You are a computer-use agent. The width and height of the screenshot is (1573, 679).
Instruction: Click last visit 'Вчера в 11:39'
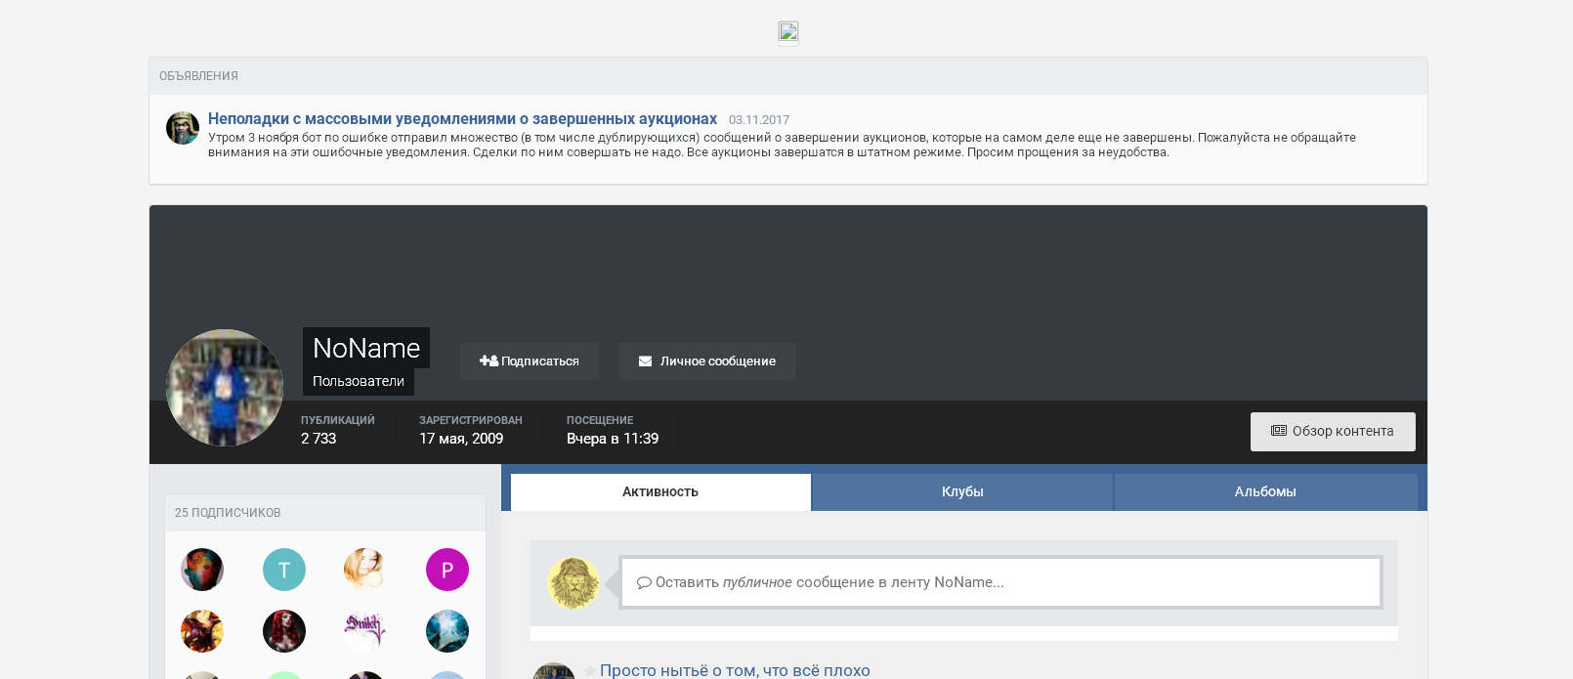pyautogui.click(x=613, y=439)
